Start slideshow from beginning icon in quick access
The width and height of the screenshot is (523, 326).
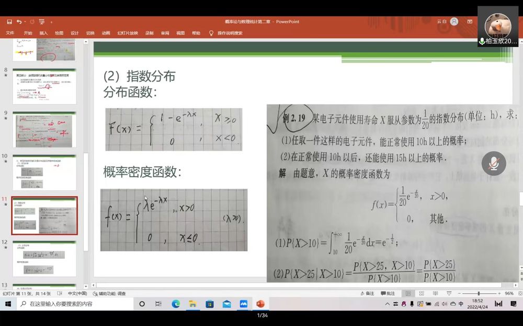(42, 22)
